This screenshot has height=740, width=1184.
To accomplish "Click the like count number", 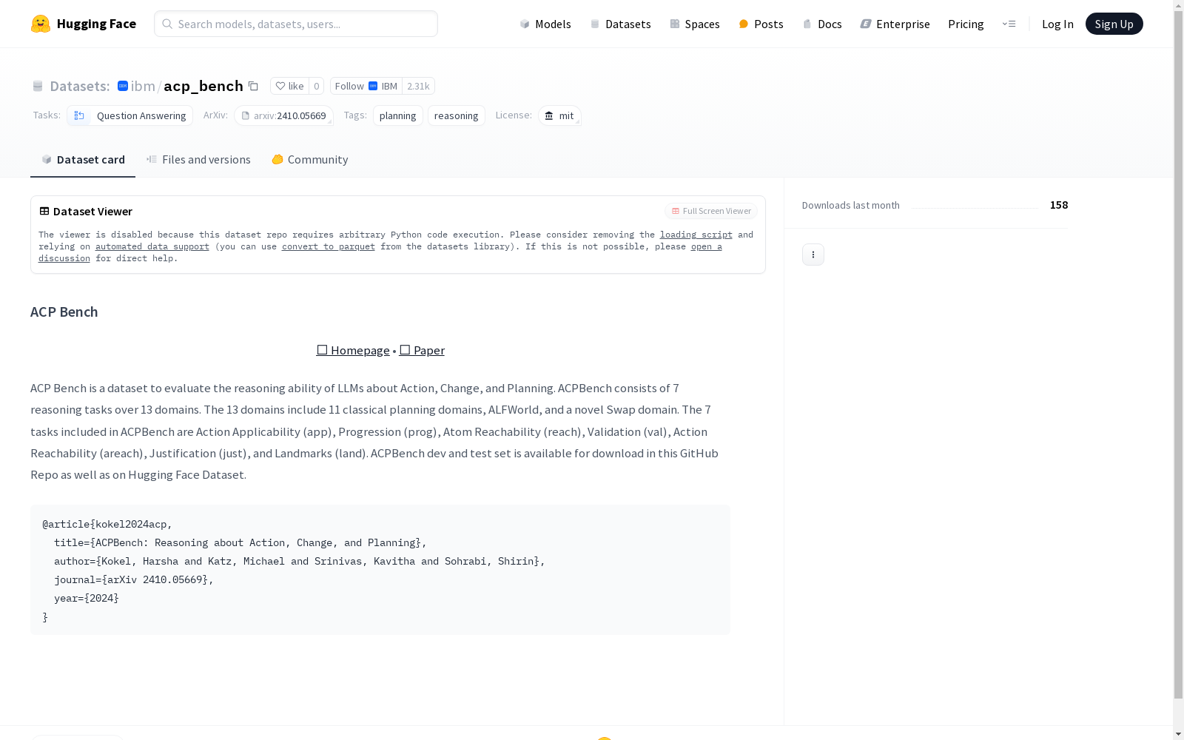I will coord(316,86).
